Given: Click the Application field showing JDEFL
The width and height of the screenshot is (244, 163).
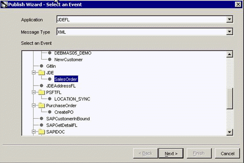Looking at the screenshot, I should (x=145, y=20).
